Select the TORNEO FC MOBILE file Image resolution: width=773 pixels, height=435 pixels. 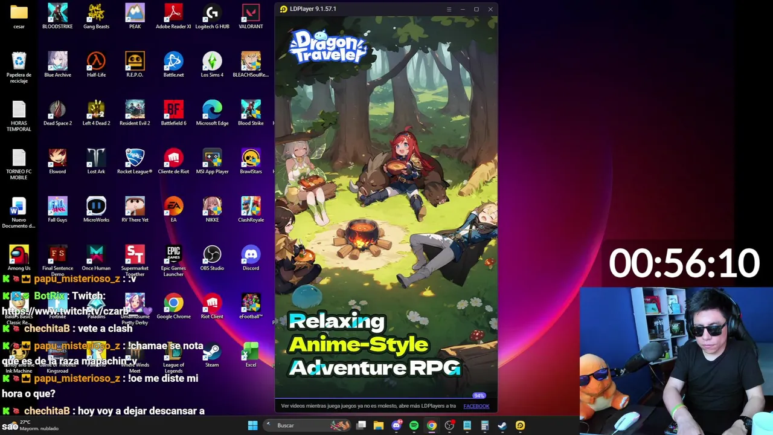[19, 164]
